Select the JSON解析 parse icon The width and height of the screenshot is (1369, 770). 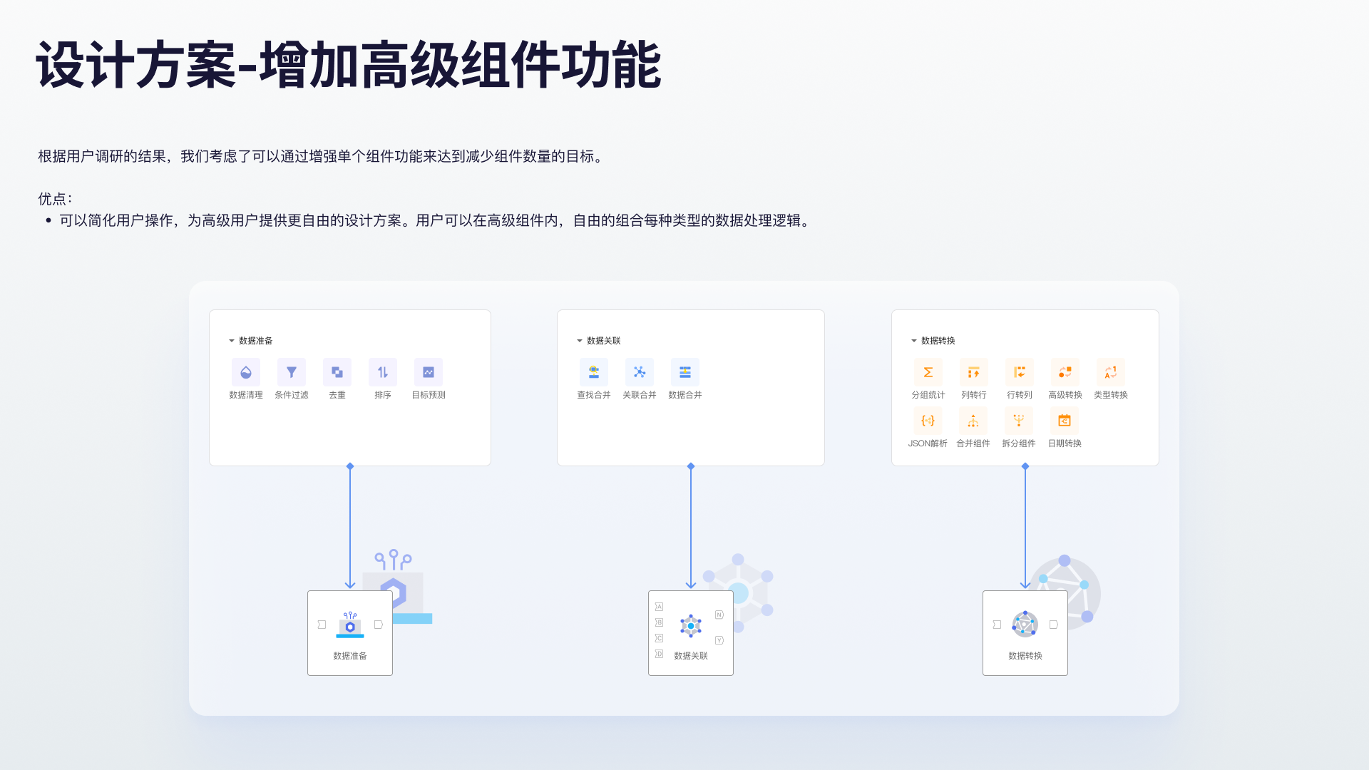(x=928, y=421)
